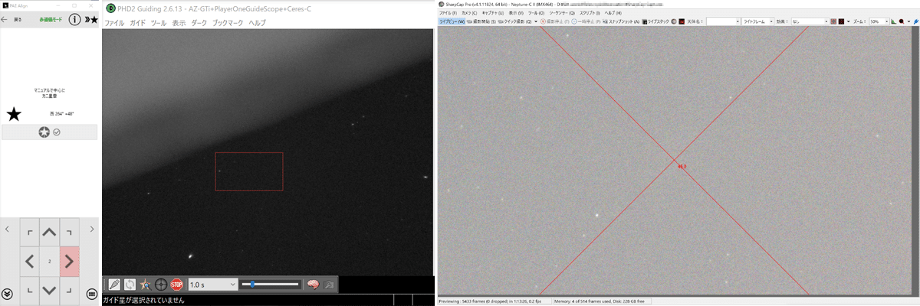Click double-chevron star icon in PAE Align
920x306 pixels.
tap(91, 19)
